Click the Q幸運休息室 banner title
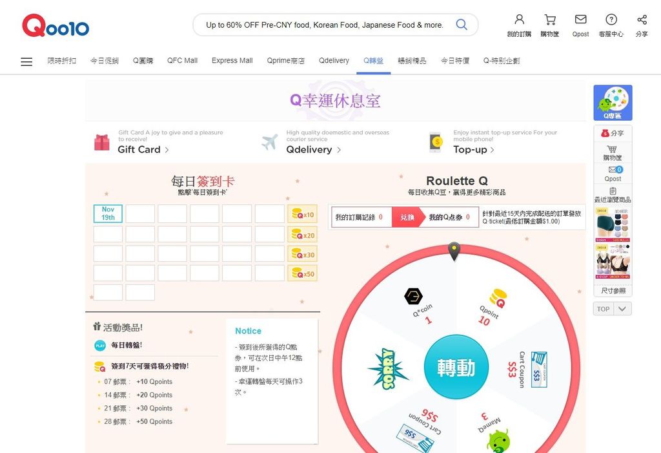 coord(335,100)
